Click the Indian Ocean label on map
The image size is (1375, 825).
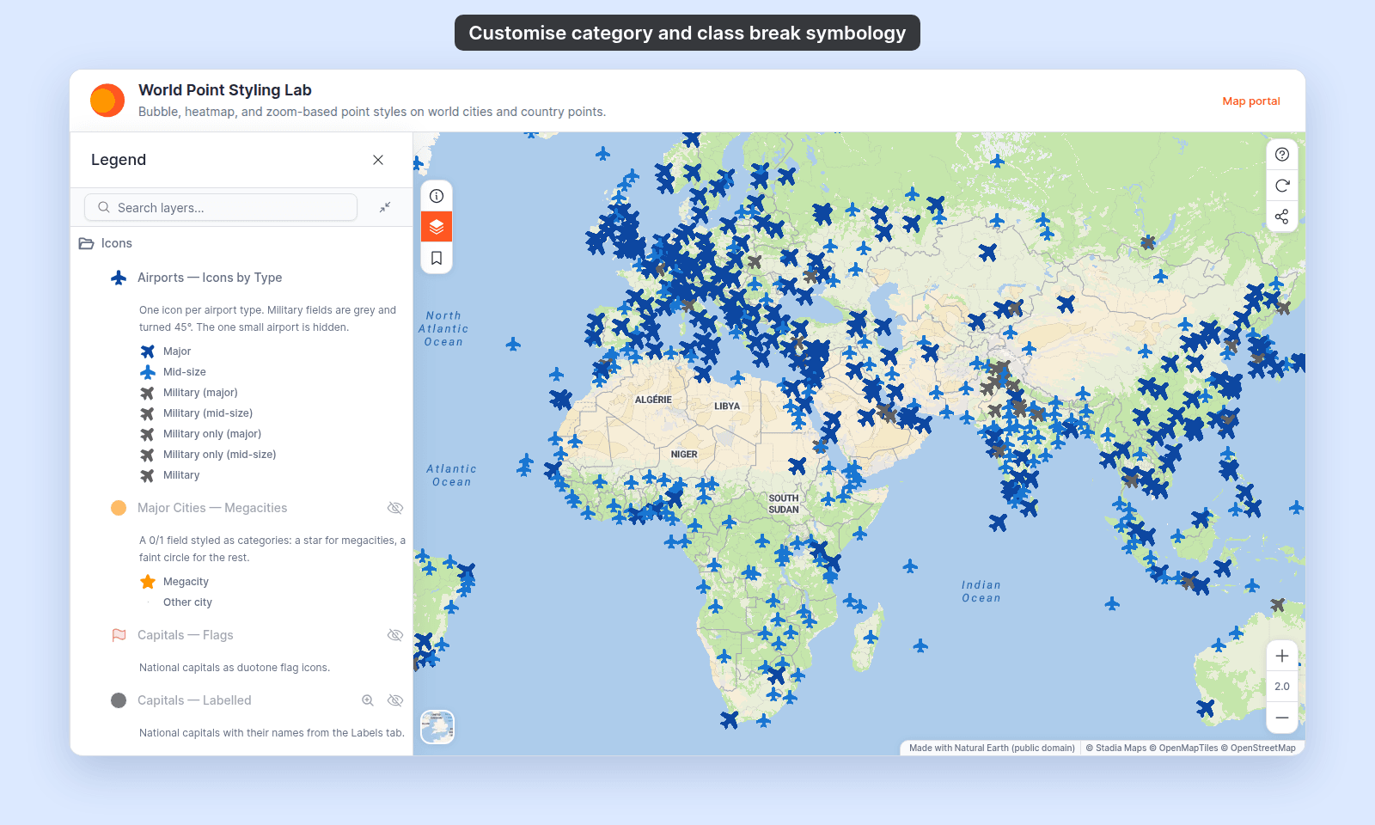[x=981, y=591]
